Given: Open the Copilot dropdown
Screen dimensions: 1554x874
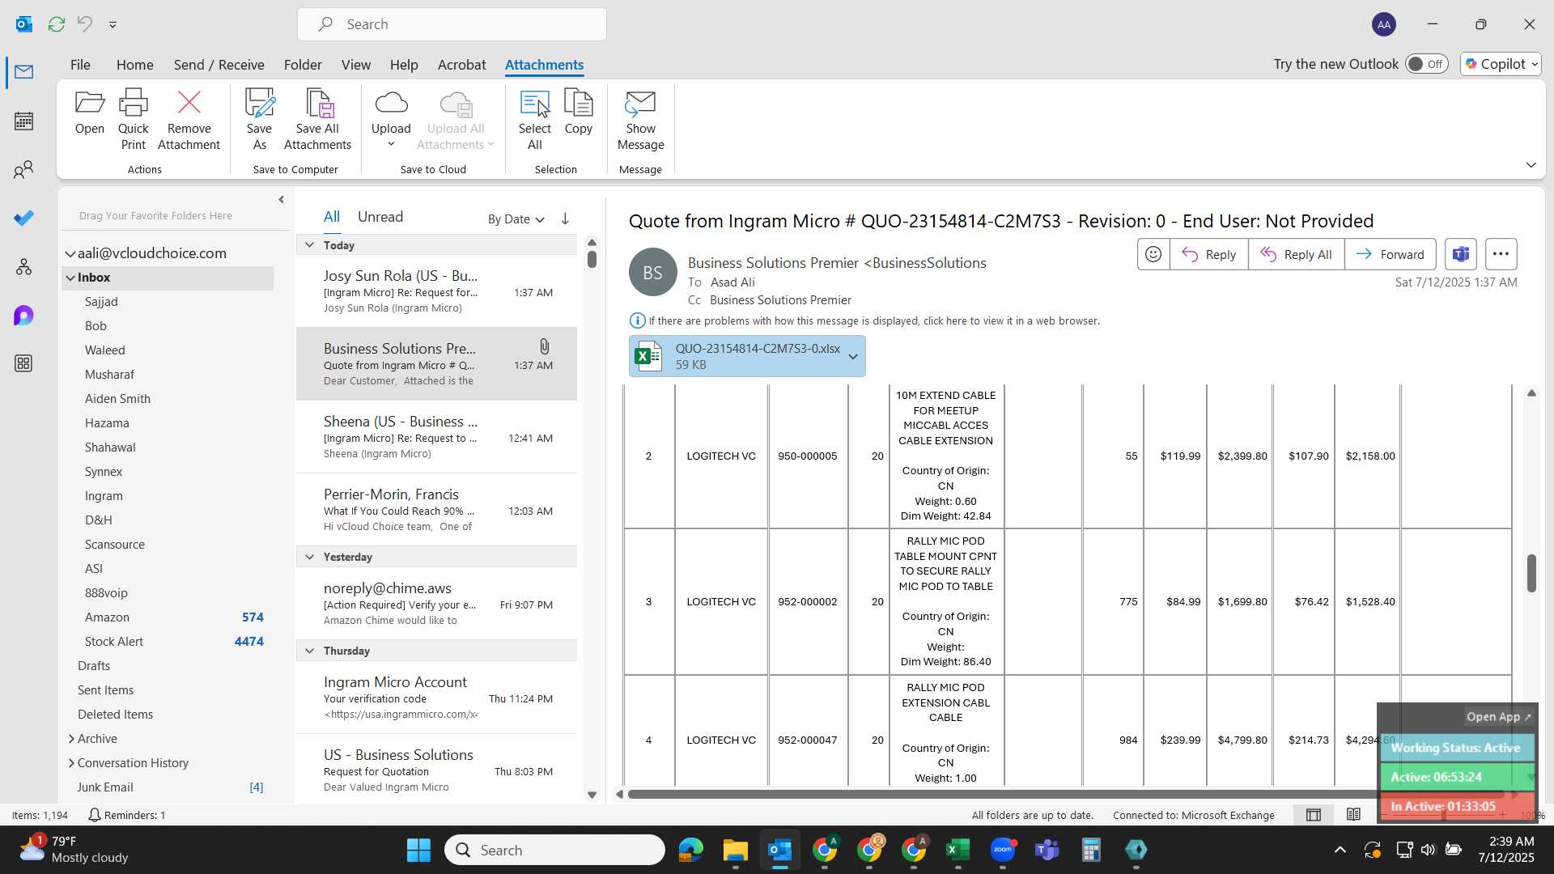Looking at the screenshot, I should 1501,64.
